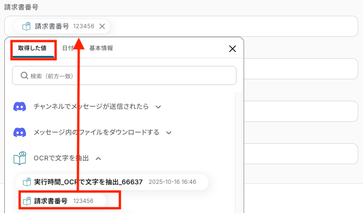Select the 請求書番号 123456 value in the list
The image size is (363, 213).
(x=60, y=201)
